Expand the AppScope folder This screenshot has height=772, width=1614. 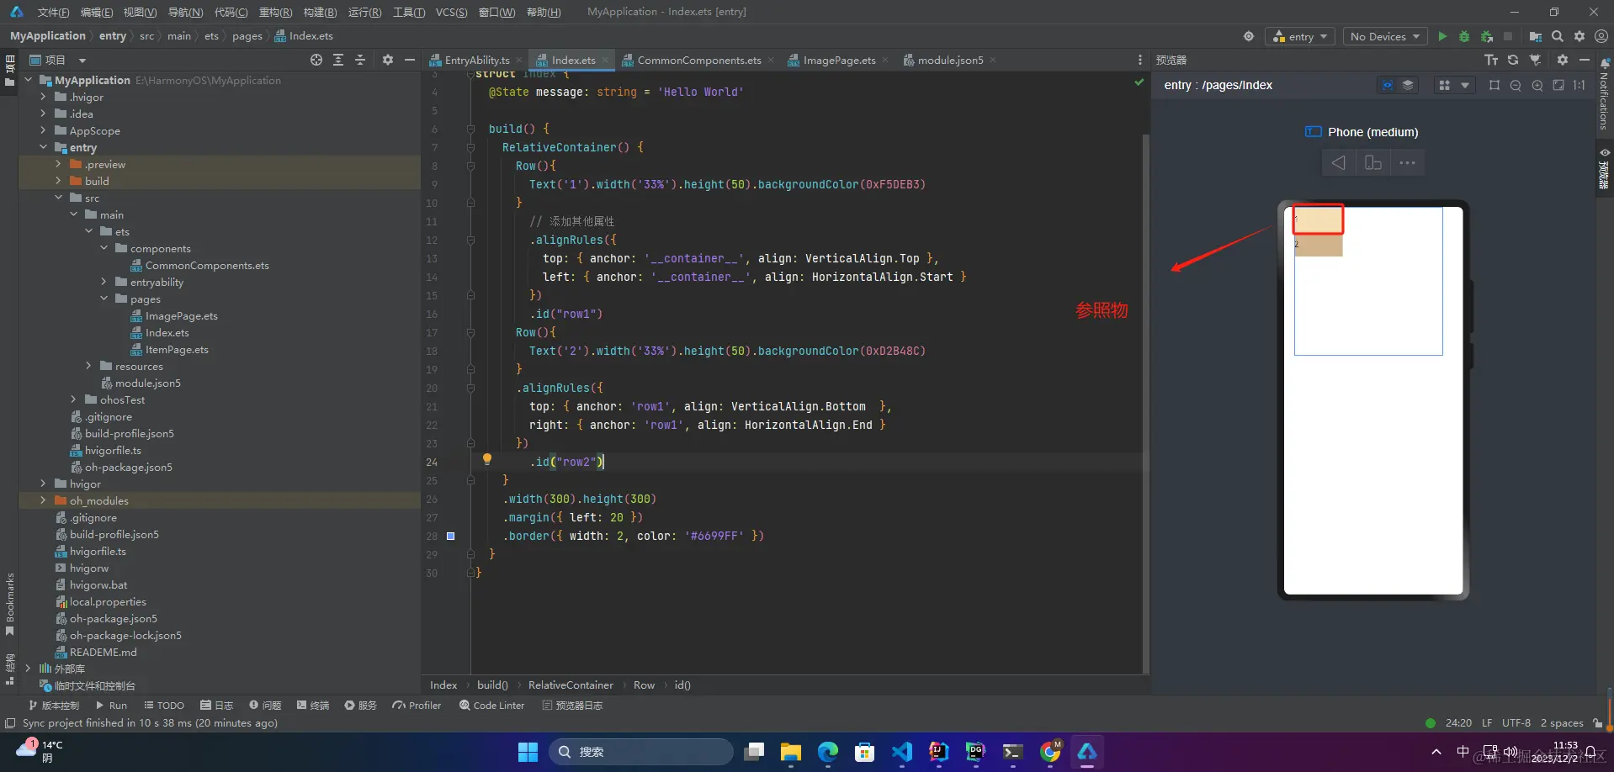coord(44,130)
